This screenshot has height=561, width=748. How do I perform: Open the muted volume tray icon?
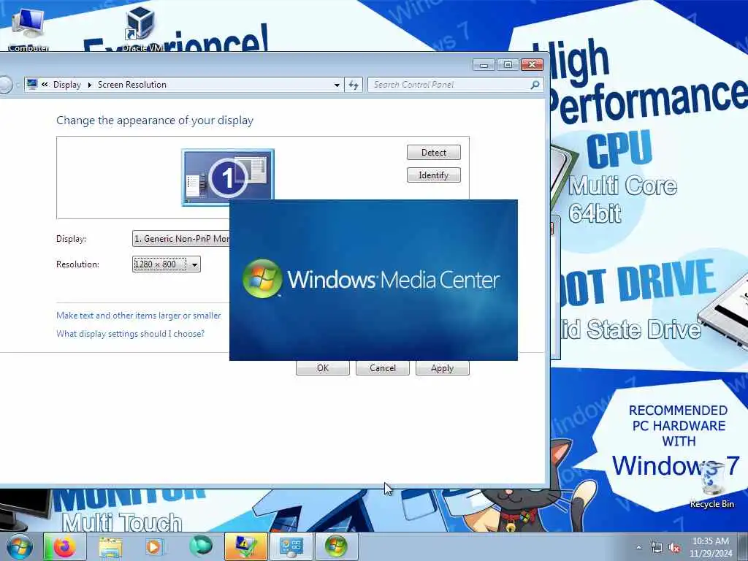click(674, 548)
